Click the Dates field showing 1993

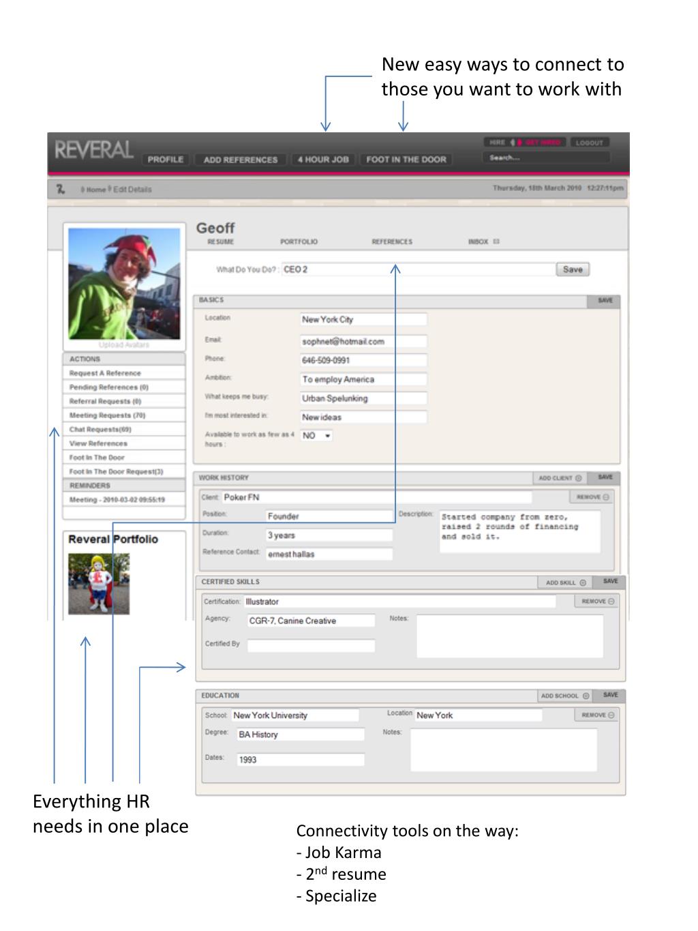[301, 760]
